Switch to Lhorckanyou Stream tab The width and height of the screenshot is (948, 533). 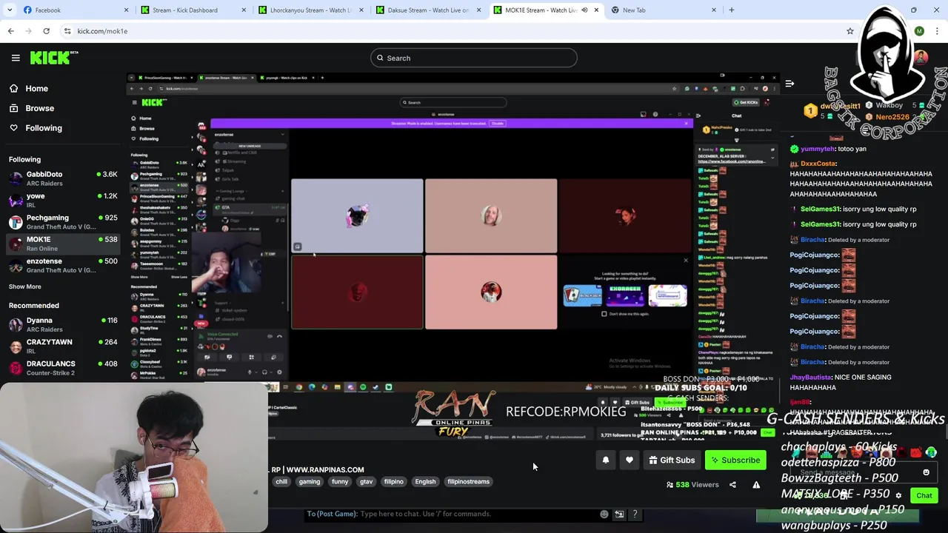[311, 10]
